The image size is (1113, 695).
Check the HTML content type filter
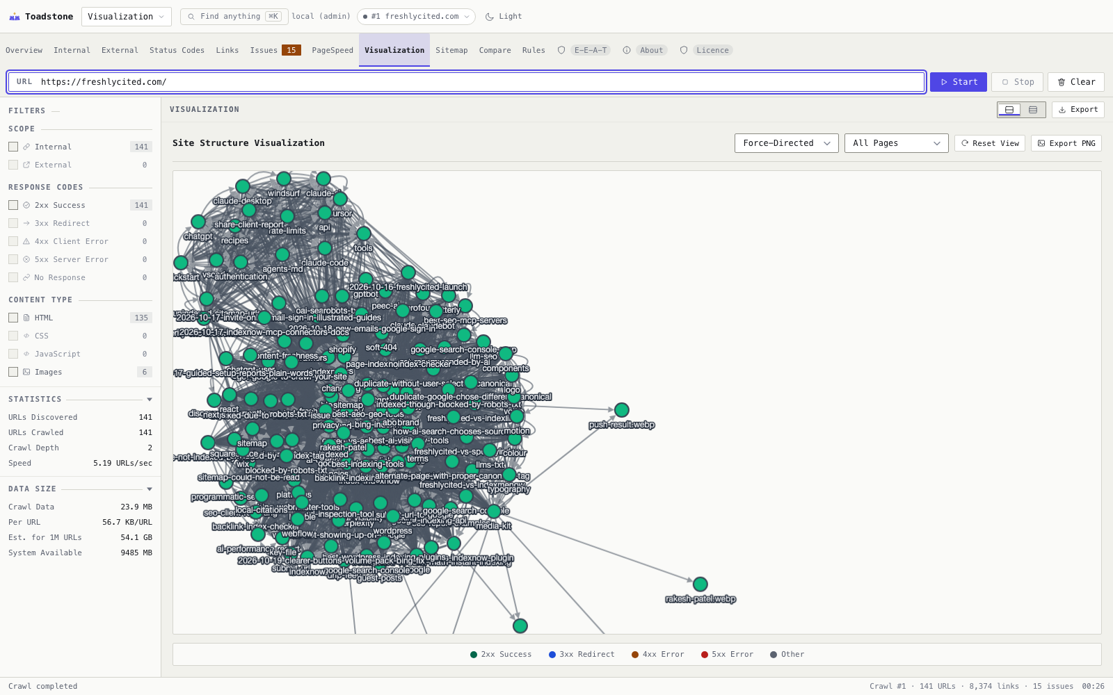point(13,318)
